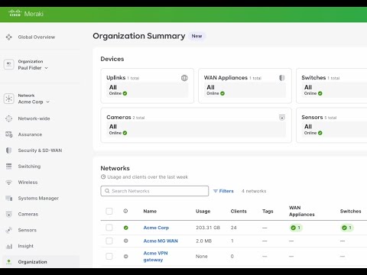
Task: Open the Acme MG WAN network link
Action: click(161, 241)
